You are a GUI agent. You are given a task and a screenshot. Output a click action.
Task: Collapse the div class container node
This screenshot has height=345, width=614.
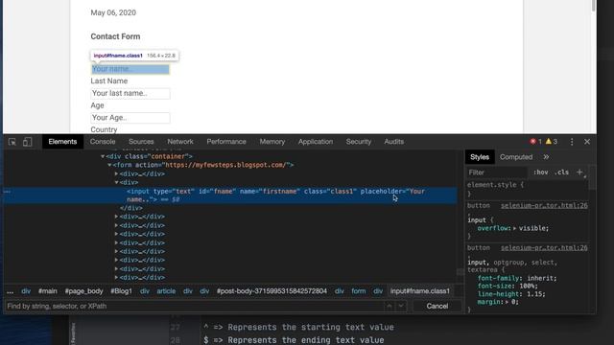[103, 156]
